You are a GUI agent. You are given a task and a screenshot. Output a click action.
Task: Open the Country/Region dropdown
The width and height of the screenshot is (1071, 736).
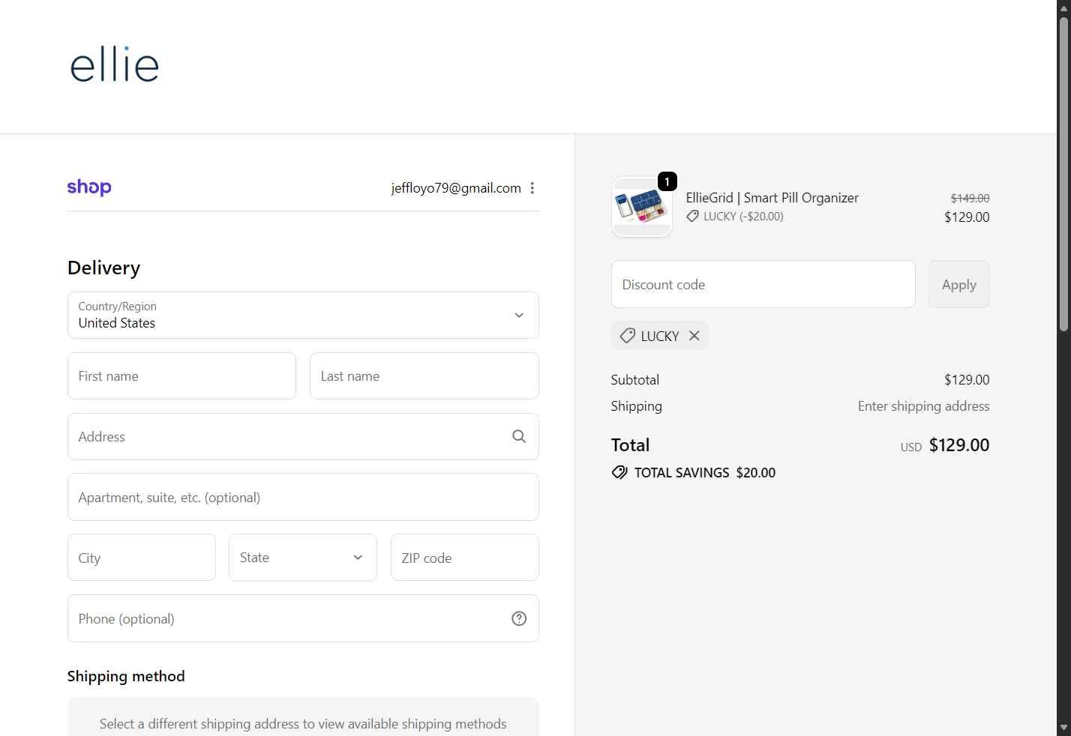pyautogui.click(x=303, y=315)
